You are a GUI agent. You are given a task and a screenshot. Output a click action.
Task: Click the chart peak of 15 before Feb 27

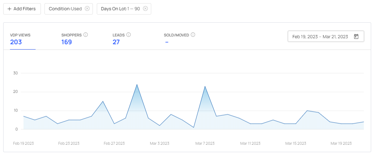point(103,101)
